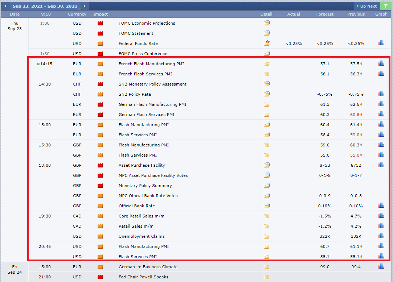
Task: Click the Previous column header
Action: (x=356, y=14)
